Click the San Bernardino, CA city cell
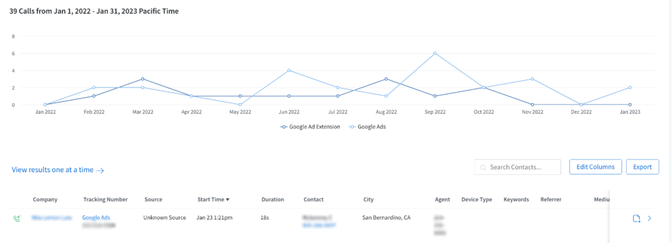 tap(386, 217)
